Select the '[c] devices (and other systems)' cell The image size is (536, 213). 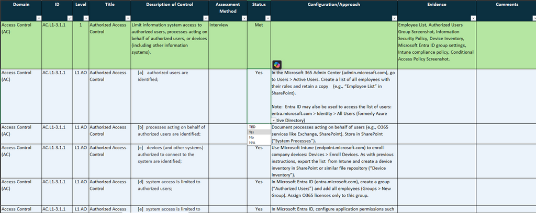[x=170, y=161]
